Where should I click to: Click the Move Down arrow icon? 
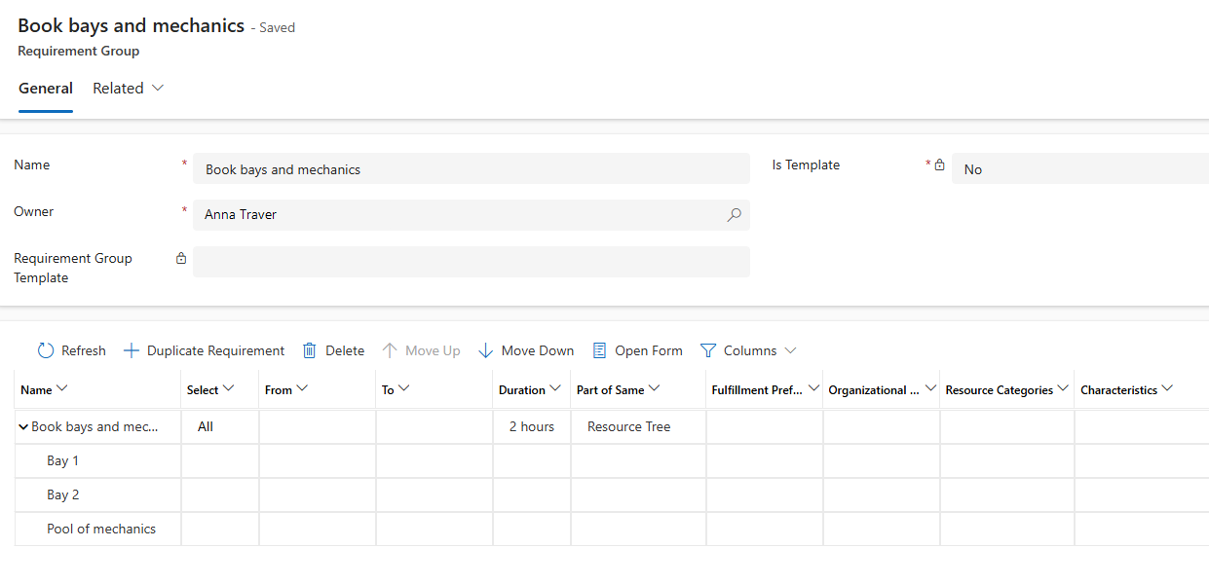click(485, 350)
